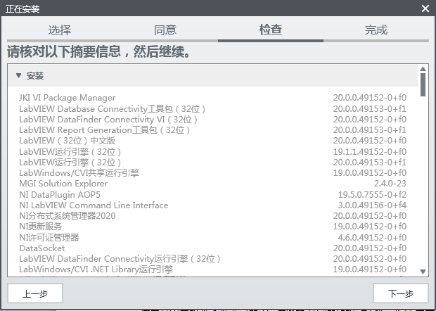Image resolution: width=436 pixels, height=311 pixels.
Task: Select LabVIEW Report Generation工具包 entry
Action: point(212,130)
